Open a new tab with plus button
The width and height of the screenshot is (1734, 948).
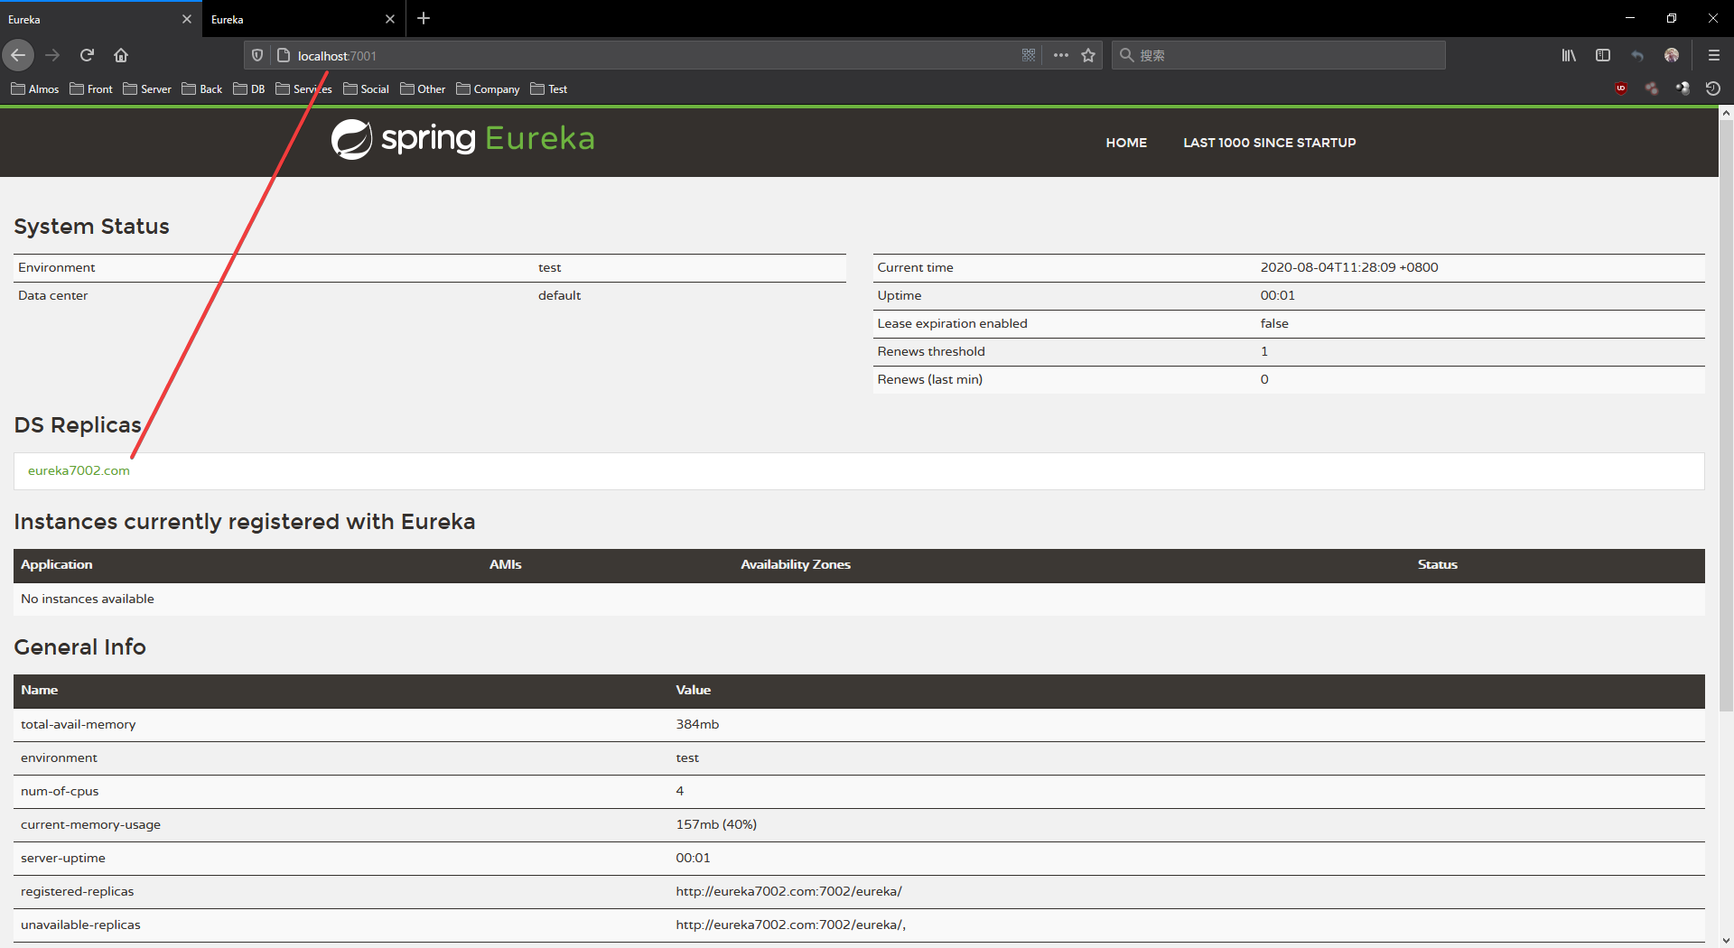(x=424, y=18)
